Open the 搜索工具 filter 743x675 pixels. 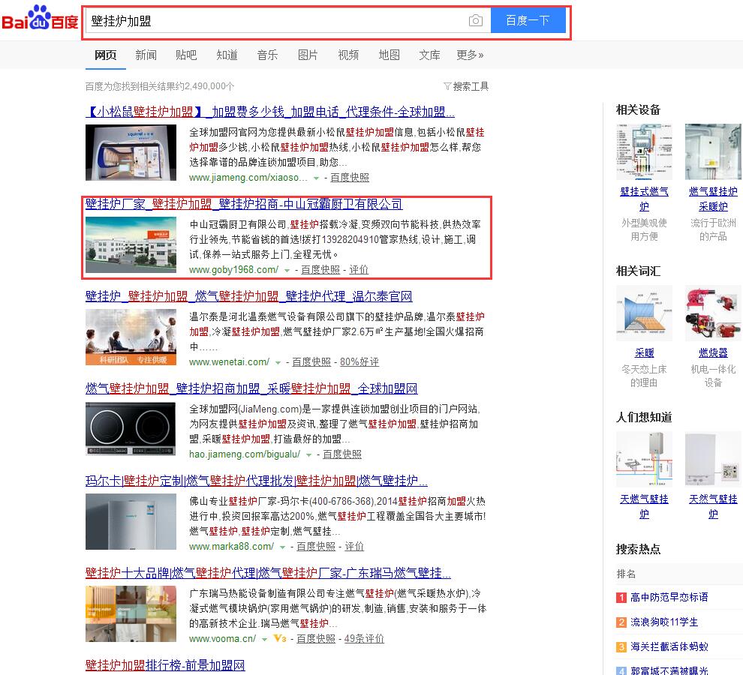point(466,86)
